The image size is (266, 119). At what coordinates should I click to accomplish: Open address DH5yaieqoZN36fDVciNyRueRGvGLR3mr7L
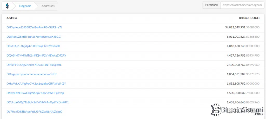[35, 27]
